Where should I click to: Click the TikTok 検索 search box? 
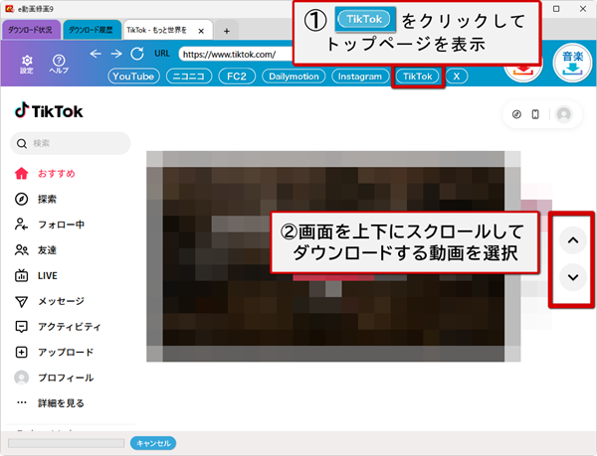pos(70,143)
